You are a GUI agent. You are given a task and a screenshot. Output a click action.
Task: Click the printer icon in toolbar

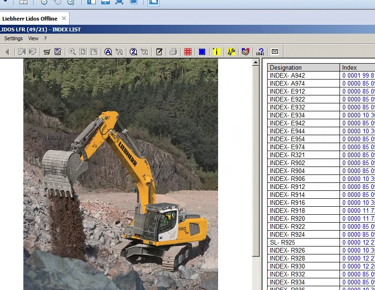point(173,52)
